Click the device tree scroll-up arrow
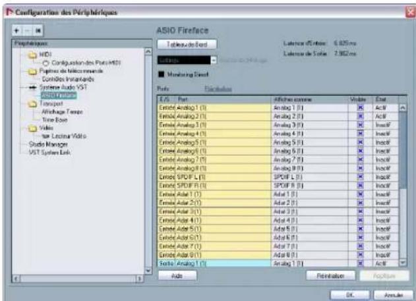Screen dimensions: 416x301 148,51
